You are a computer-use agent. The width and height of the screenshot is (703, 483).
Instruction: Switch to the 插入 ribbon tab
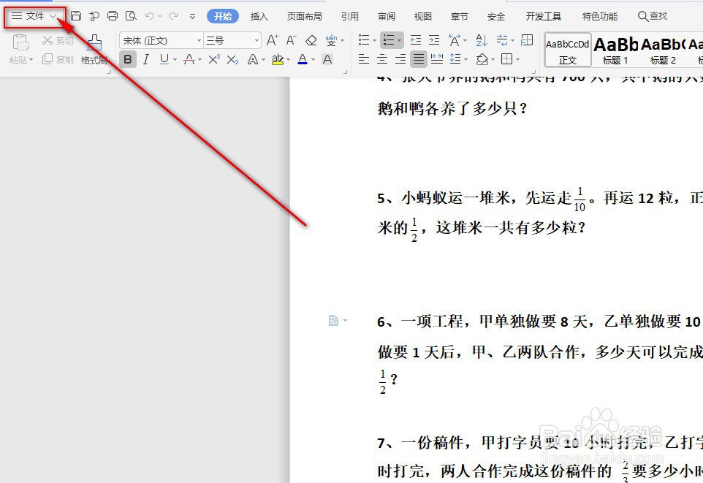pos(259,15)
